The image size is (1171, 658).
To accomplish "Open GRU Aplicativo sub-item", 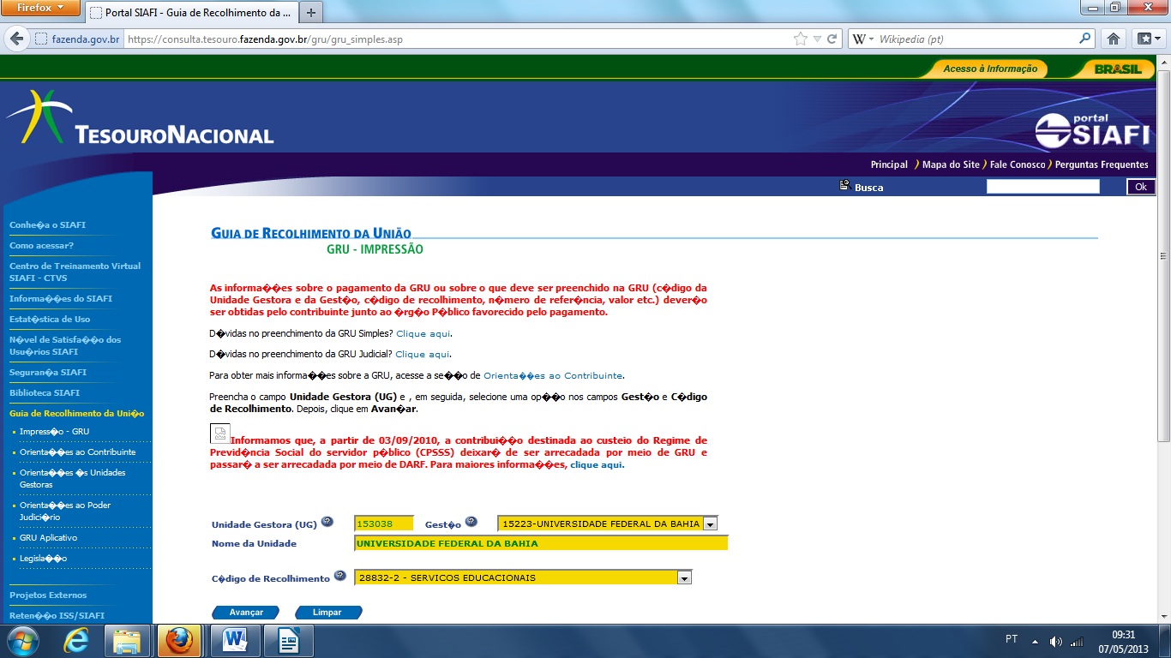I will (48, 538).
